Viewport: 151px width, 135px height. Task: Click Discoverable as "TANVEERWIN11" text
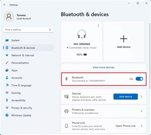[89, 81]
